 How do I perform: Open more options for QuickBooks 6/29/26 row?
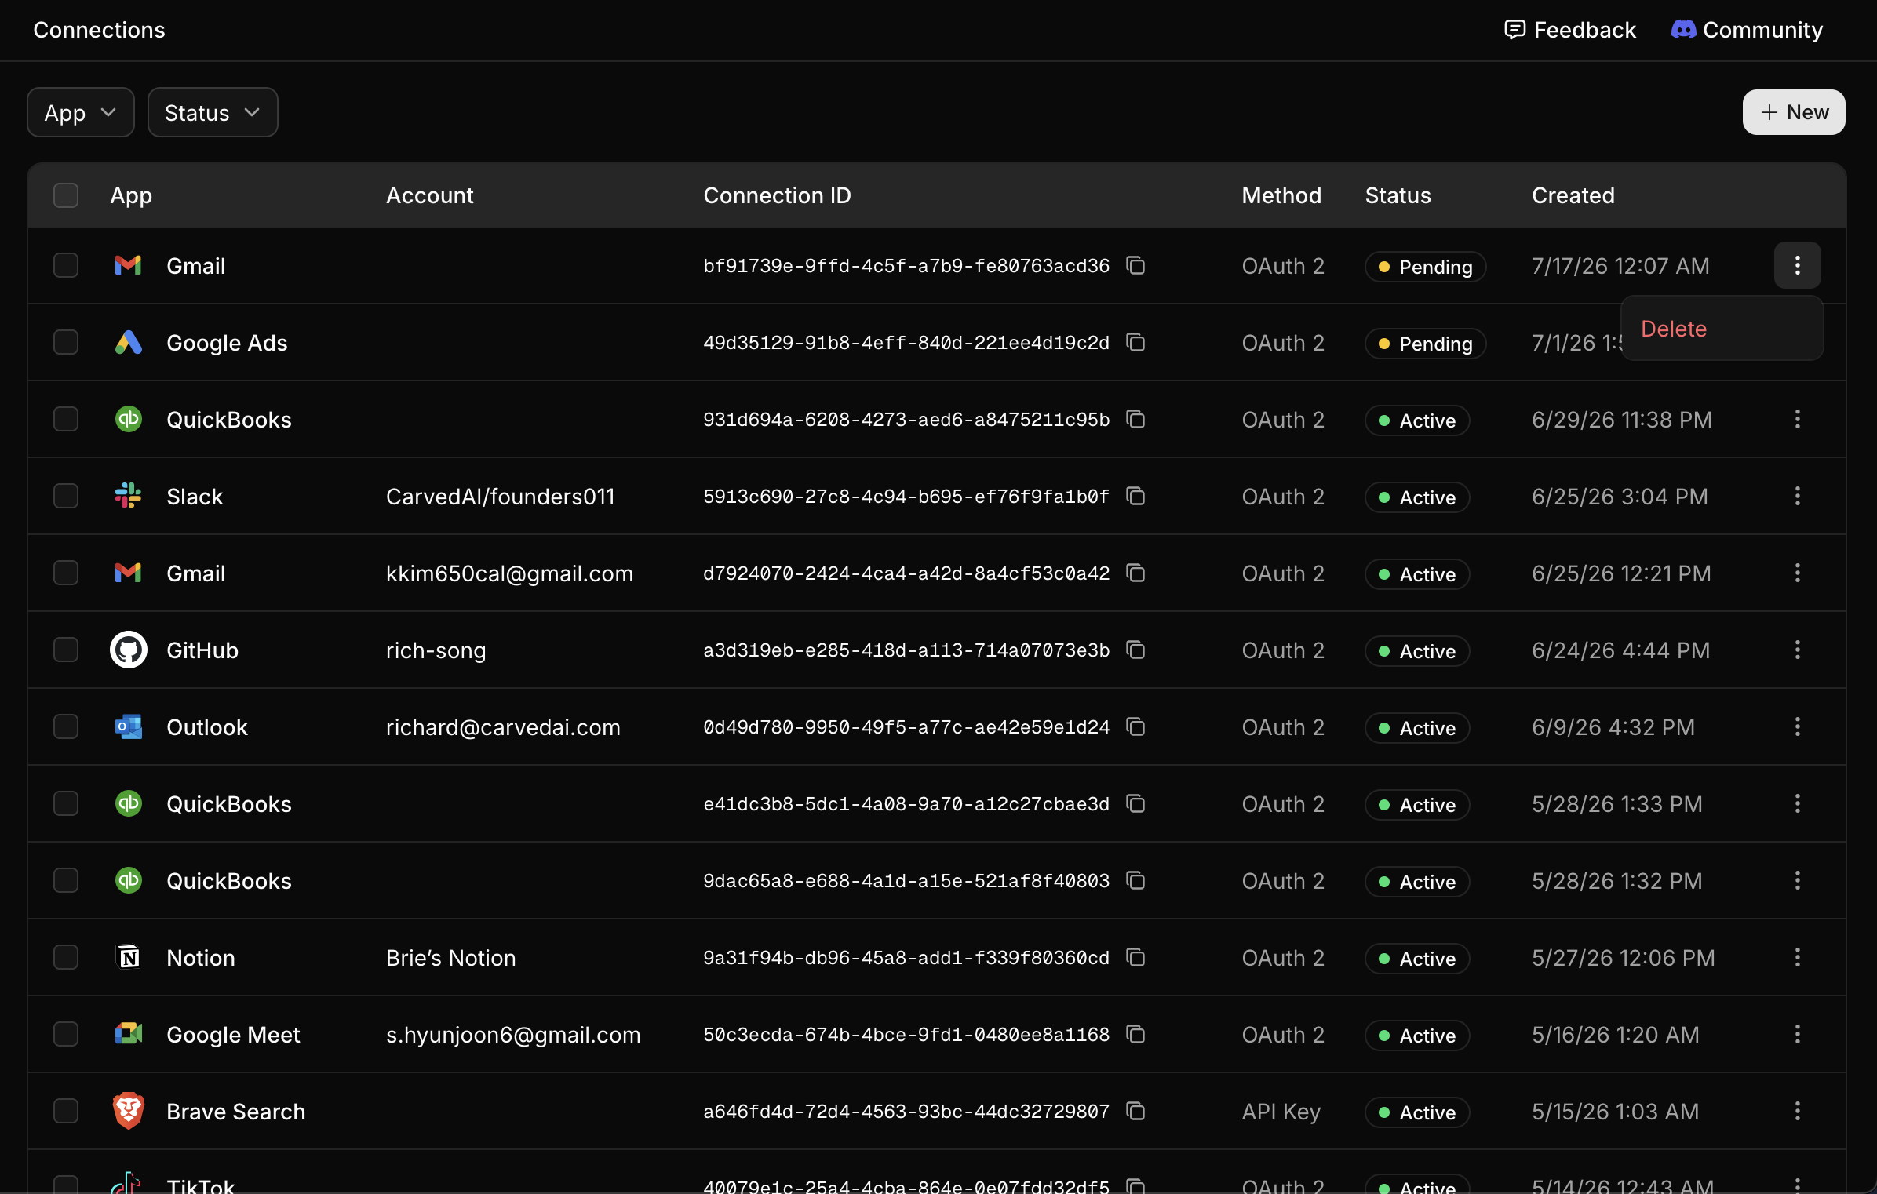click(x=1797, y=420)
